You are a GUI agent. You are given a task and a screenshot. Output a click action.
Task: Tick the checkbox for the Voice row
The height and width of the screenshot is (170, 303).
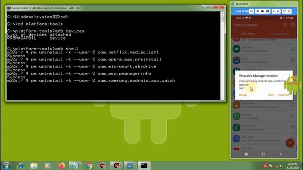click(293, 60)
